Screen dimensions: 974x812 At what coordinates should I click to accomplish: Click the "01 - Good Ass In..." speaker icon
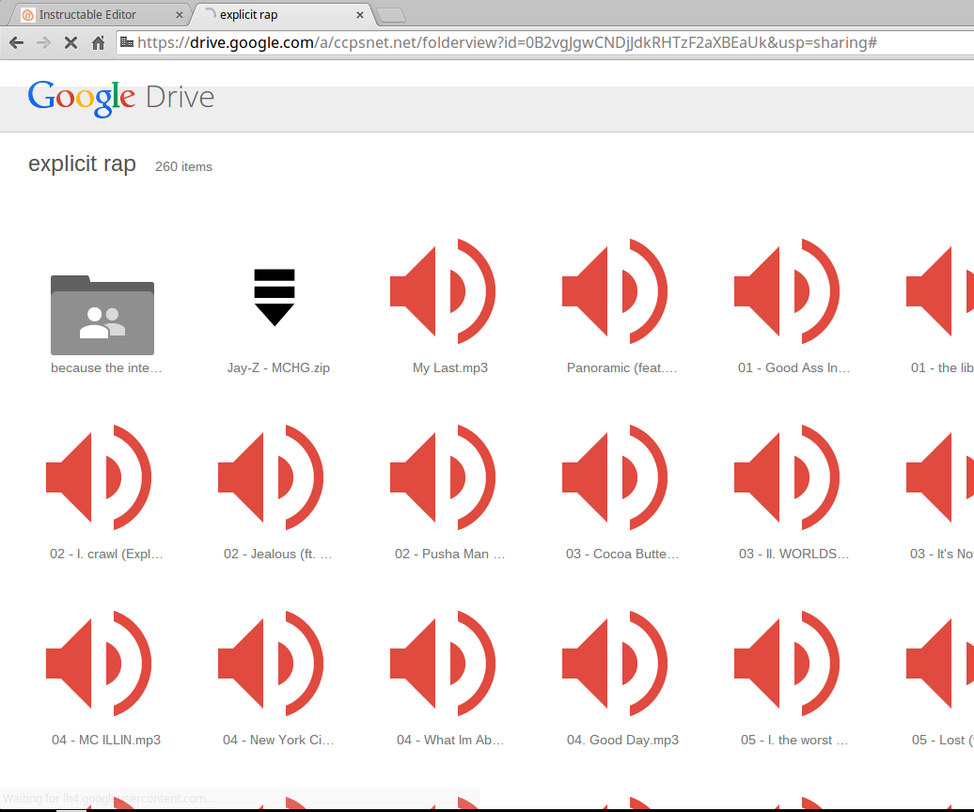[x=787, y=291]
